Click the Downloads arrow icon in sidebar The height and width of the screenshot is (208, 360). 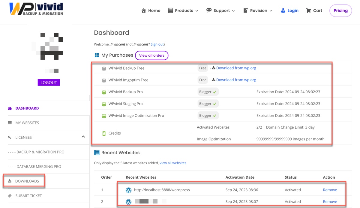[x=10, y=181]
